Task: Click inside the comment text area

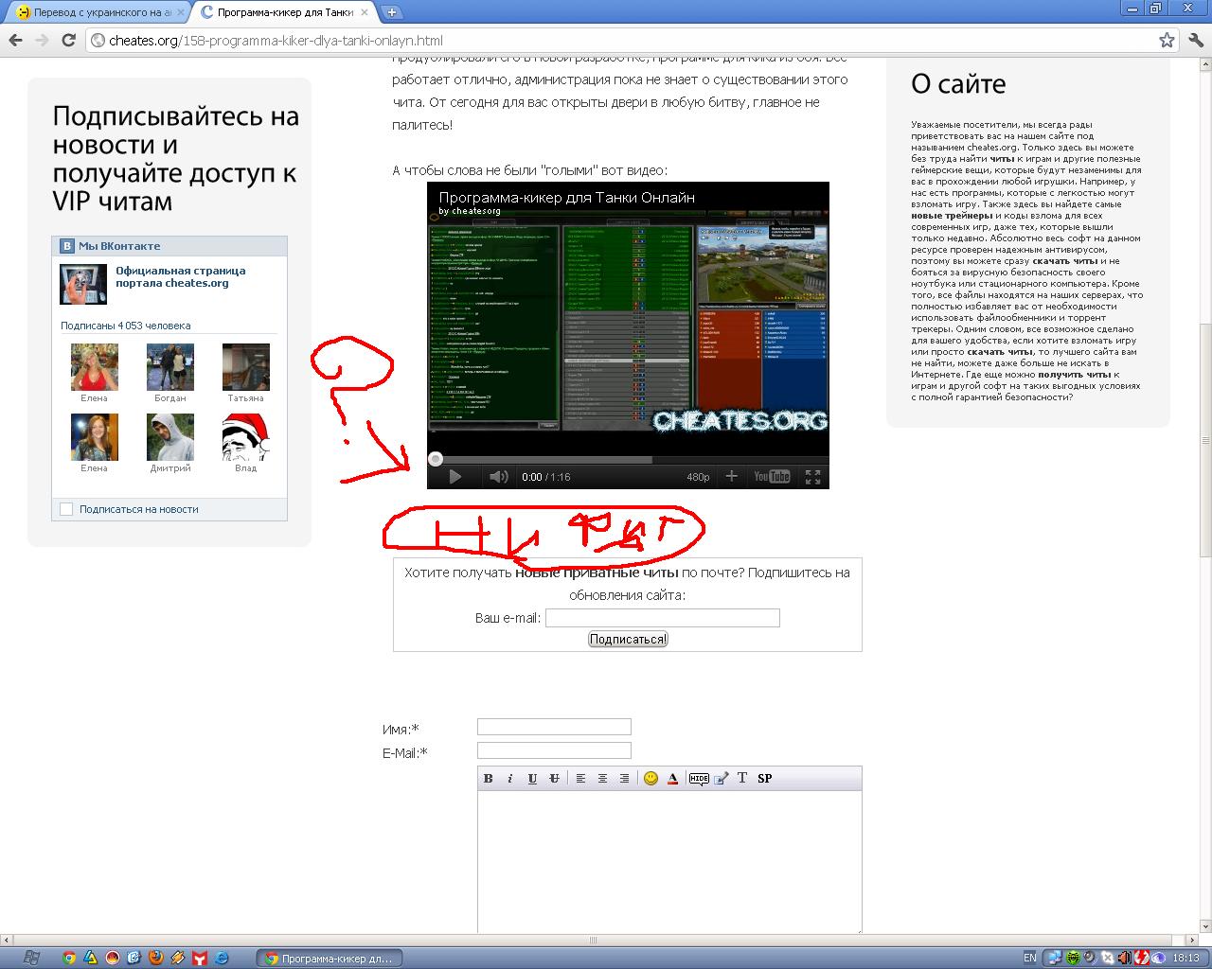Action: click(669, 861)
